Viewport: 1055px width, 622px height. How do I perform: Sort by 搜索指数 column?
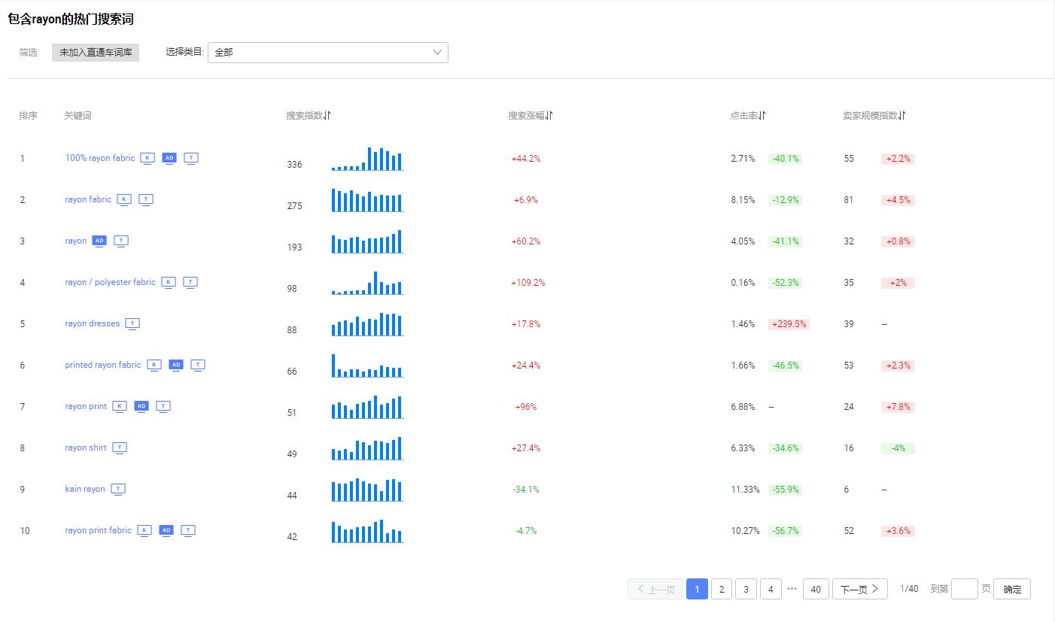[327, 116]
